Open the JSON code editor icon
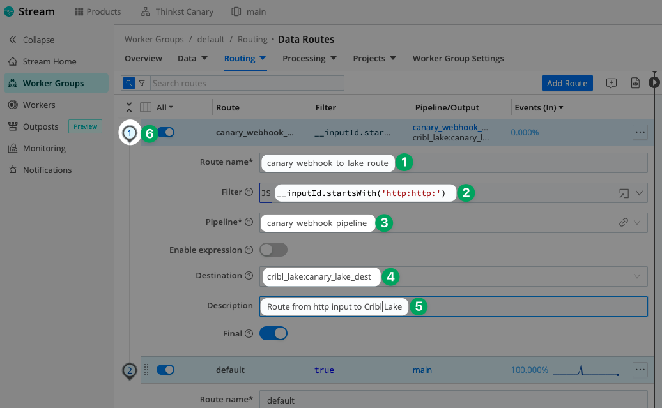Screen dimensions: 662x408 pyautogui.click(x=635, y=83)
